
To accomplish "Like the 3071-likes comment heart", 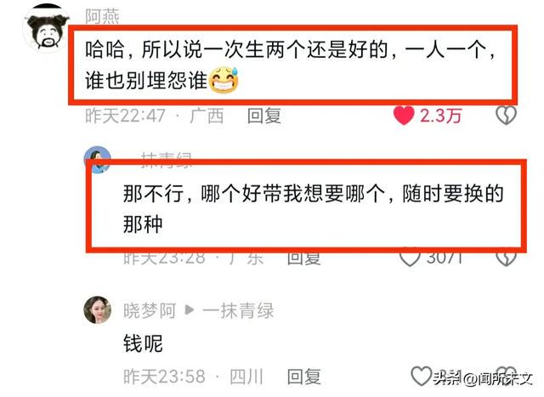I will click(x=410, y=258).
